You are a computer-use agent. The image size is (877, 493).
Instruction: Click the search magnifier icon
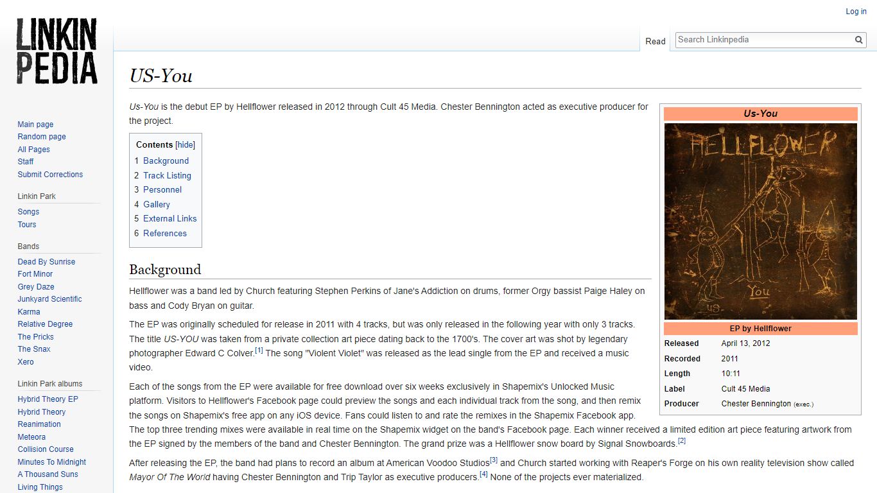tap(859, 40)
